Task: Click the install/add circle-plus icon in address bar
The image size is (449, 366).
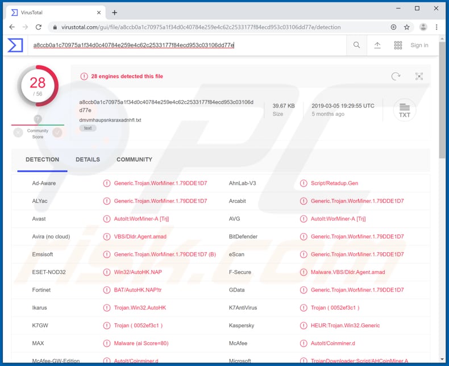Action: tap(393, 27)
